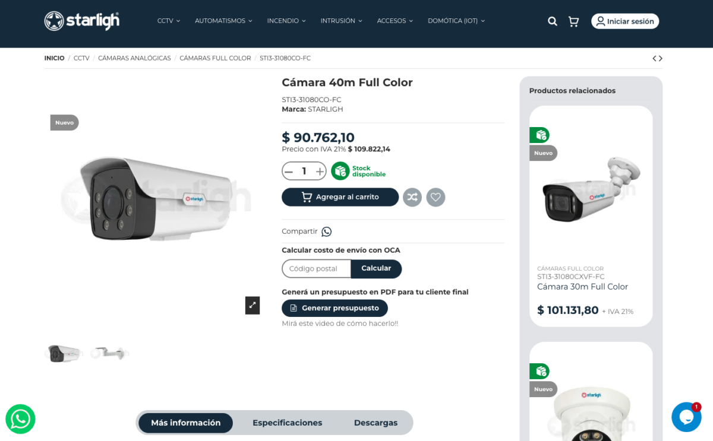713x441 pixels.
Task: Click Agregar al carrito button
Action: pos(340,197)
